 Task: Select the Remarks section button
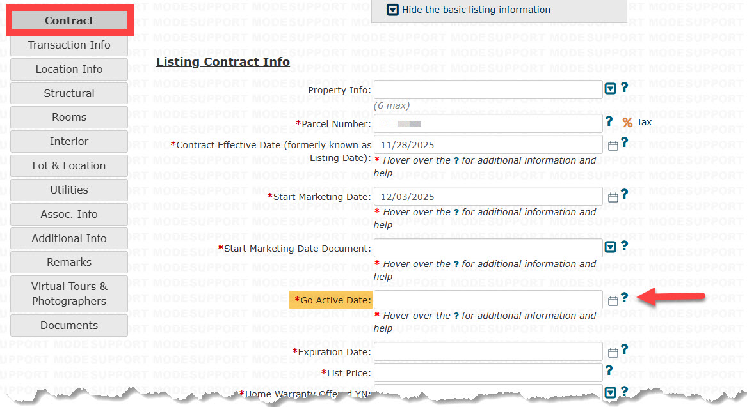point(69,262)
